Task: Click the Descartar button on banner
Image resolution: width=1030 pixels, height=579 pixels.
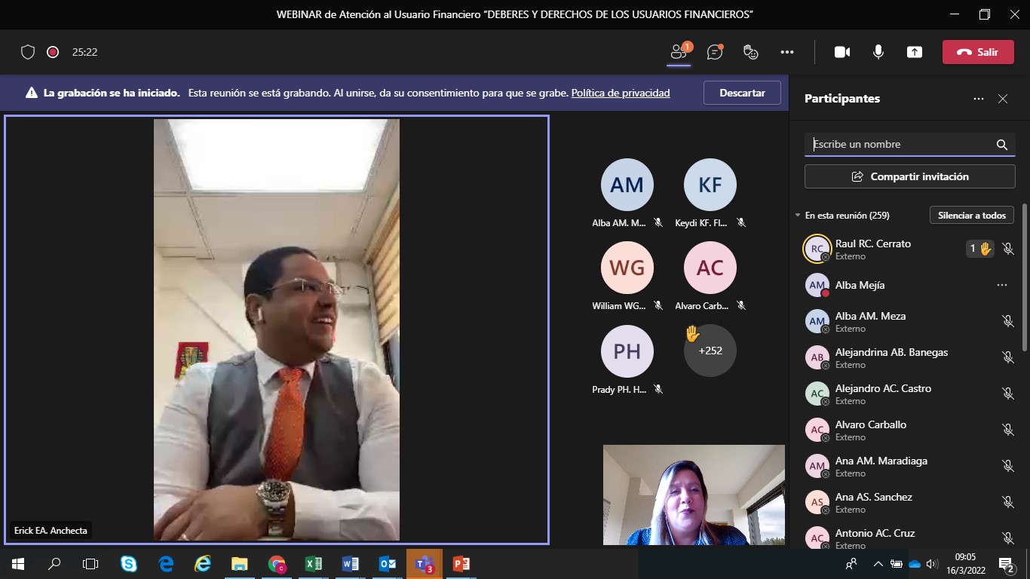Action: 742,93
